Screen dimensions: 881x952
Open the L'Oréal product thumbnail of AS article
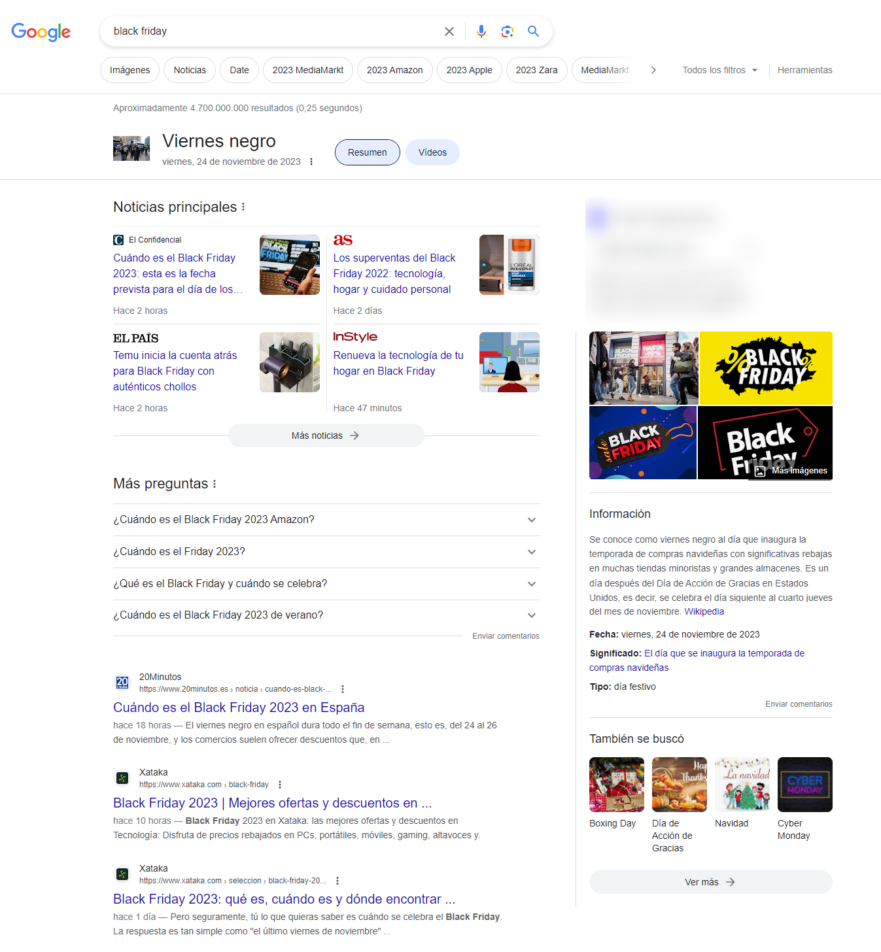click(x=510, y=265)
